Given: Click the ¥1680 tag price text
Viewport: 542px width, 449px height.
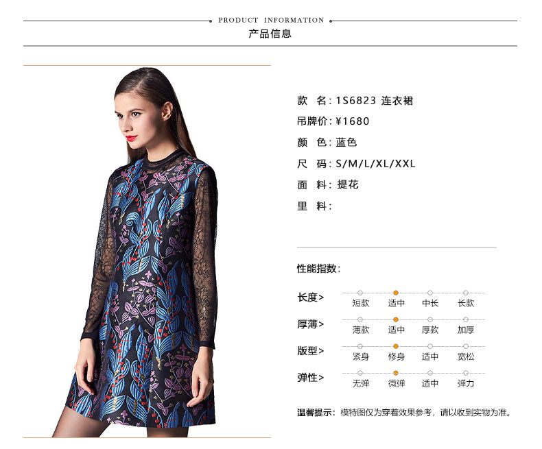Looking at the screenshot, I should point(353,121).
